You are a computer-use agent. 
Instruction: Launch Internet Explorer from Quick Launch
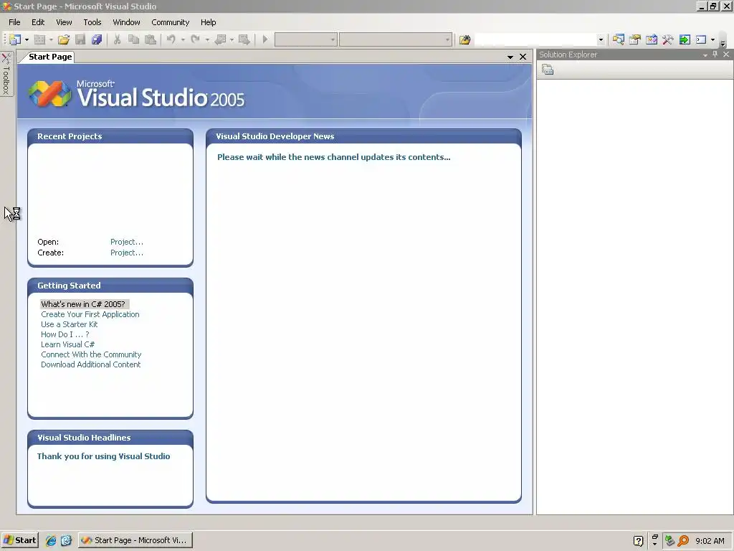(x=51, y=540)
